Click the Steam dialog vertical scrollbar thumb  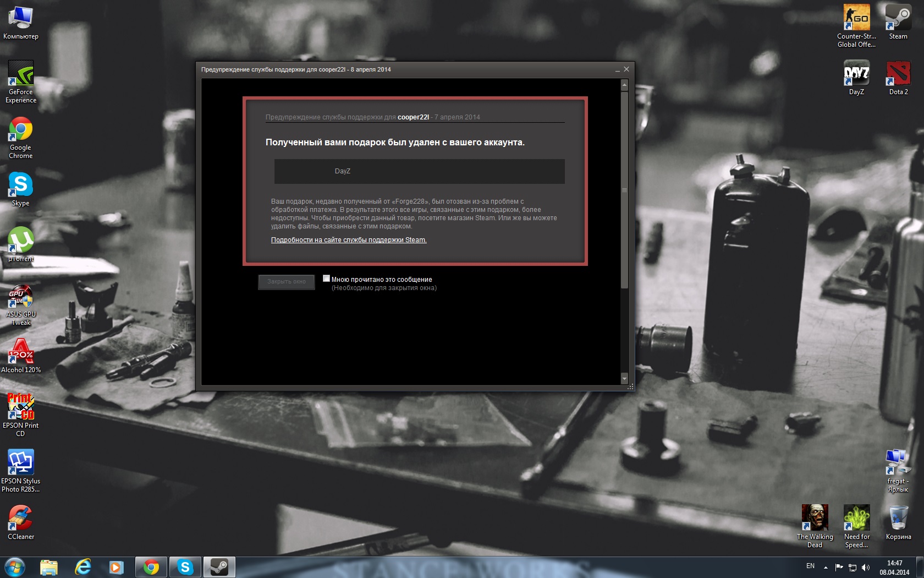point(624,190)
